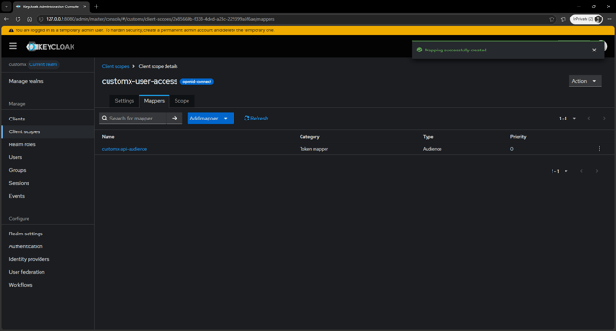Screen dimensions: 616x331
Task: Open browser settings and more menu
Action: 610,19
